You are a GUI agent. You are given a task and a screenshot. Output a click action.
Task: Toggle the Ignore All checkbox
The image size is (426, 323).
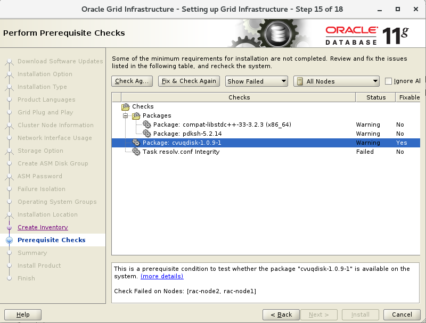click(x=389, y=81)
